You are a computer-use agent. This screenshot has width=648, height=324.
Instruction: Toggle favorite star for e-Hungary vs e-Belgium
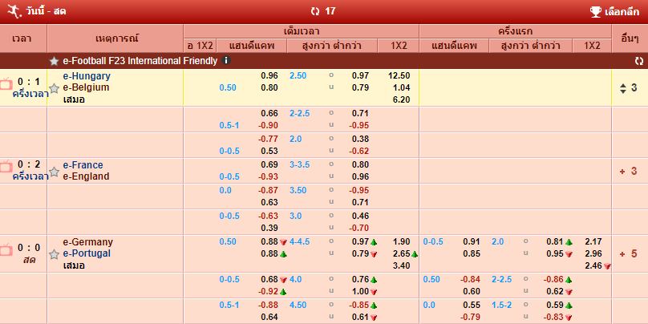tap(54, 88)
